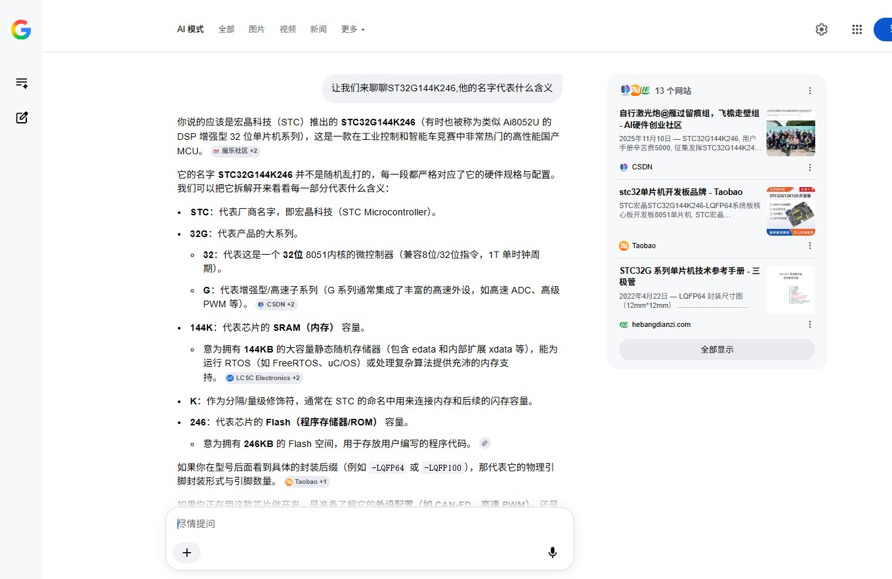Click the development board thumbnail for Taobao
The height and width of the screenshot is (579, 892).
(791, 211)
